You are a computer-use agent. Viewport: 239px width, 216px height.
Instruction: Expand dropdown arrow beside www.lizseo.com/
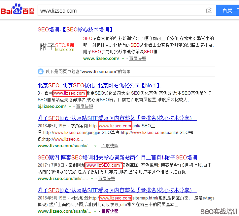123,59
